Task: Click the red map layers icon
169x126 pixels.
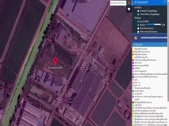Action: click(x=129, y=3)
